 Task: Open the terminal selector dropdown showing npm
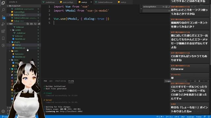(x=176, y=81)
